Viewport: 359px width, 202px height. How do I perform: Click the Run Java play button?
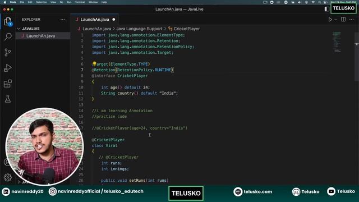pos(330,20)
